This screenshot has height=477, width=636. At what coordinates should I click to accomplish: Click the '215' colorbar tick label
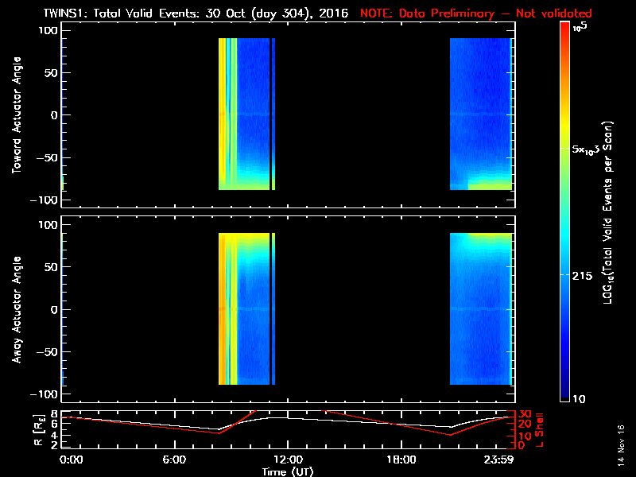[x=582, y=276]
